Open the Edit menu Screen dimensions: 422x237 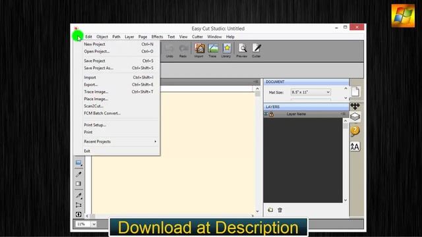tap(88, 37)
